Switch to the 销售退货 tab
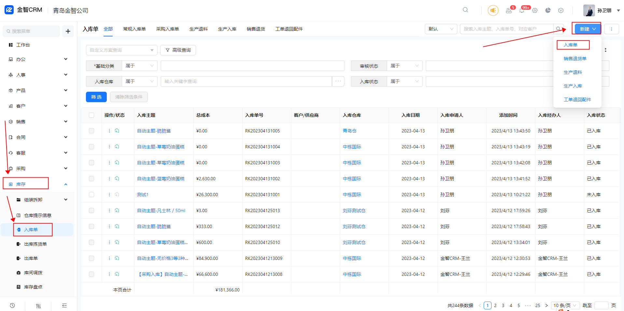624x311 pixels. [x=256, y=29]
